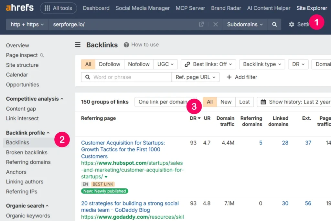The width and height of the screenshot is (331, 221).
Task: Open Referring domains in sidebar
Action: point(28,162)
